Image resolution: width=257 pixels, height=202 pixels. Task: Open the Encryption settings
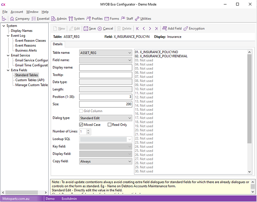[194, 28]
